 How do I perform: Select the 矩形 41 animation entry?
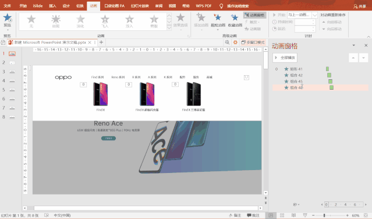click(x=320, y=69)
